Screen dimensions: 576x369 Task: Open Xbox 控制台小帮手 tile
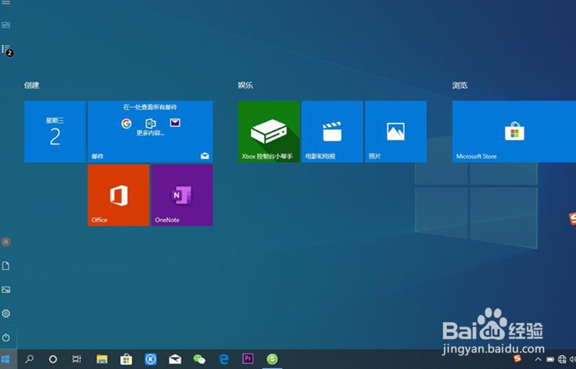[269, 131]
